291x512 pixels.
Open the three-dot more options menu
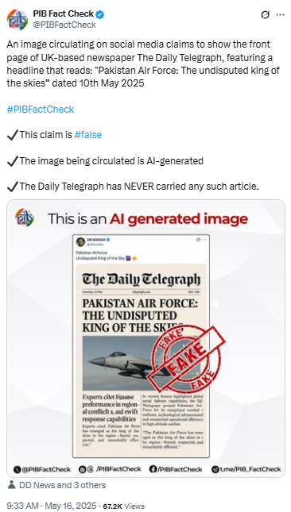pos(280,15)
